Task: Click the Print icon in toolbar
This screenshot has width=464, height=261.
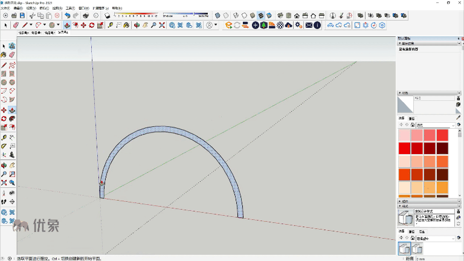Action: (86, 15)
